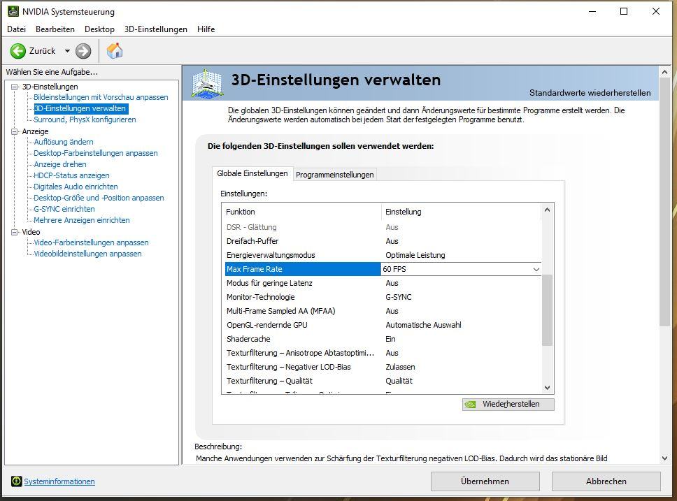Click the Systeminformationen icon at bottom left
This screenshot has height=501, width=677.
click(16, 481)
